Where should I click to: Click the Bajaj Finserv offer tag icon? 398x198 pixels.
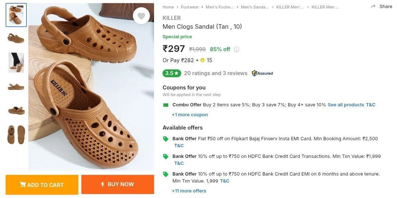[166, 139]
